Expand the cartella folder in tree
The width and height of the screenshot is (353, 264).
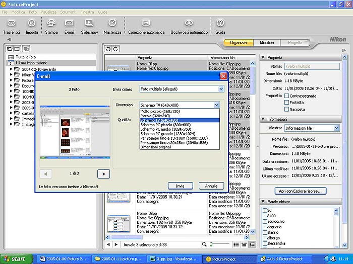[x=11, y=113]
